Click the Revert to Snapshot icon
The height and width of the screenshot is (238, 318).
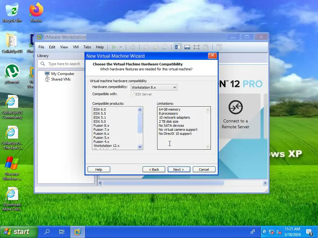[156, 47]
